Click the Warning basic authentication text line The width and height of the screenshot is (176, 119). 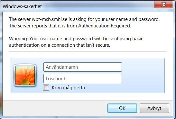(x=76, y=39)
